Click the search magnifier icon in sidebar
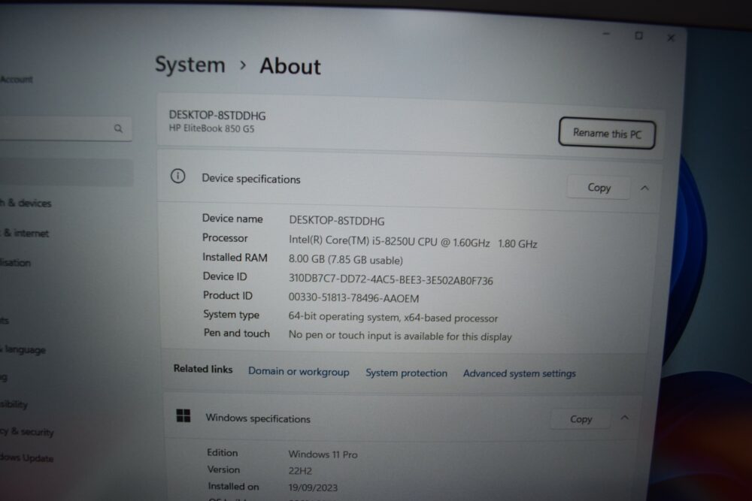The image size is (752, 501). pos(118,128)
